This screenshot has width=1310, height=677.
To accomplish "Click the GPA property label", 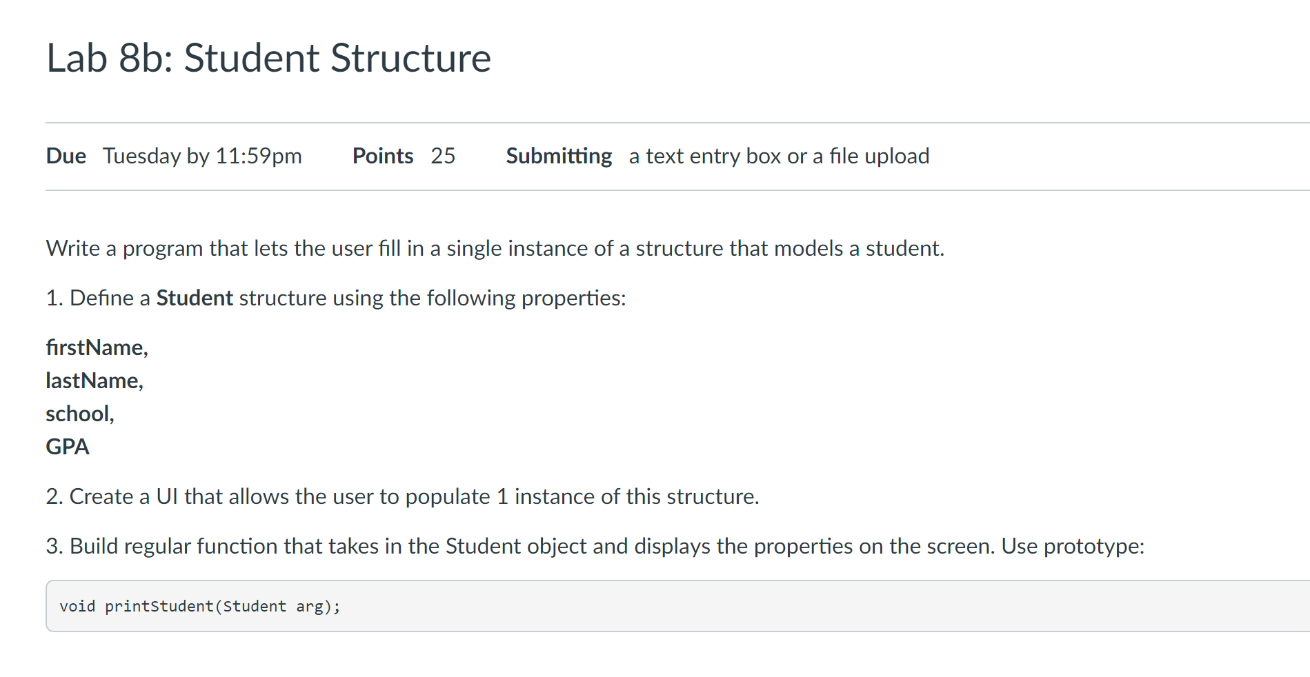I will tap(67, 447).
